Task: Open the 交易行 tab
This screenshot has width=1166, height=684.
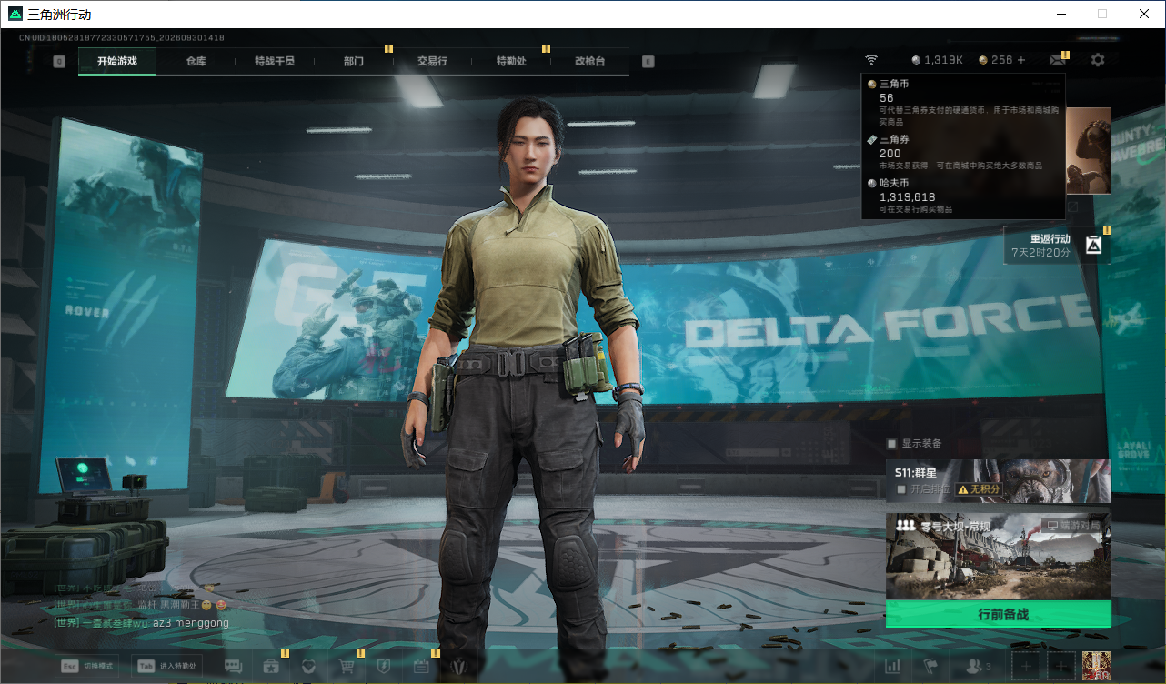Action: (432, 61)
